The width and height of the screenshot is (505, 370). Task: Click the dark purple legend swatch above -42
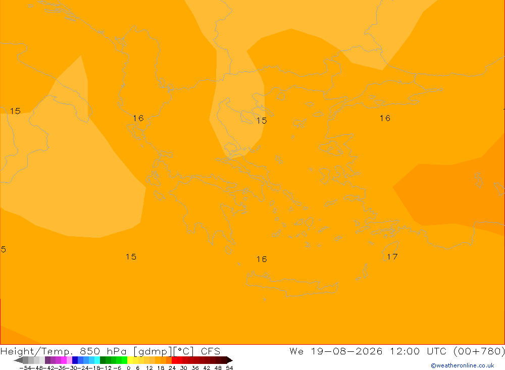point(47,360)
